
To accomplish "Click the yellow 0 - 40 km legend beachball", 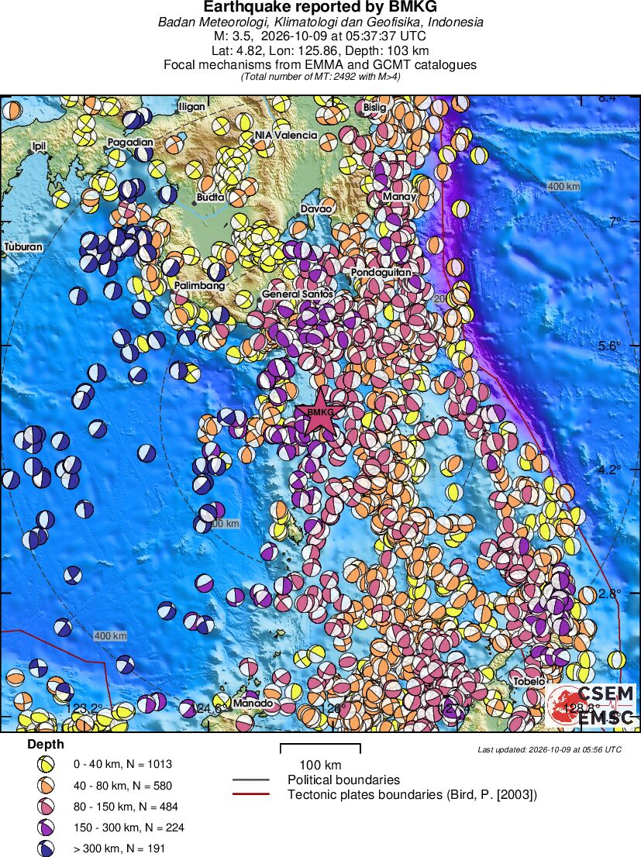I will pyautogui.click(x=46, y=764).
